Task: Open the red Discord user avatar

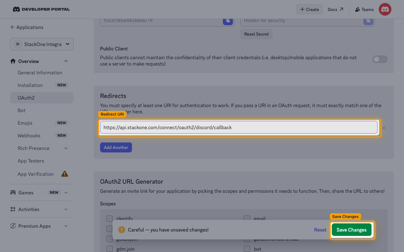Action: (385, 9)
